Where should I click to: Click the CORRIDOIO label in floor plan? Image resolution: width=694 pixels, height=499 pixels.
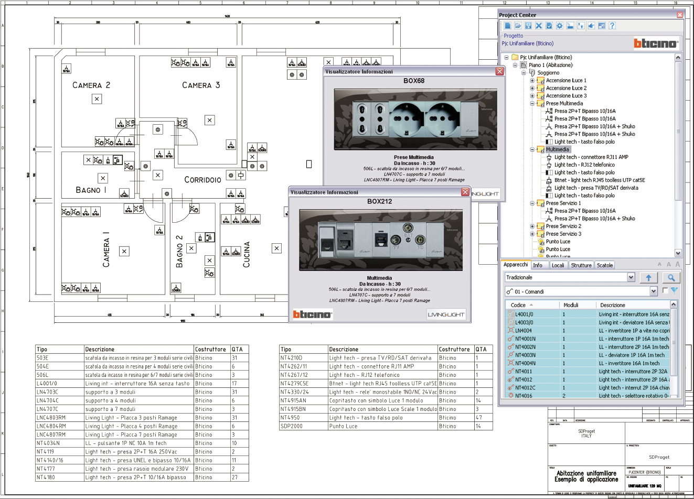[202, 180]
